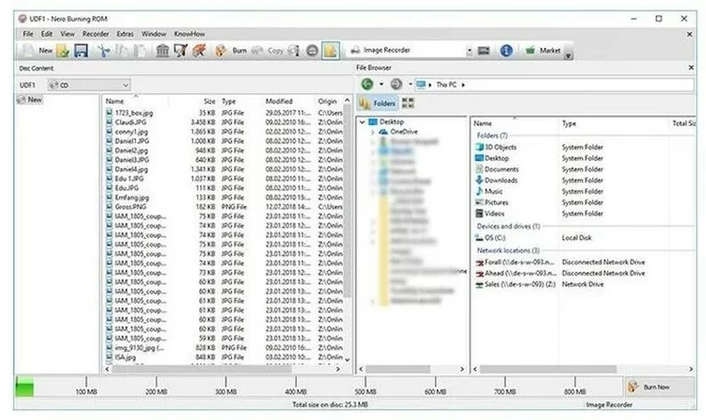The image size is (706, 420).
Task: Save the compilation with the floppy disk icon
Action: [81, 51]
